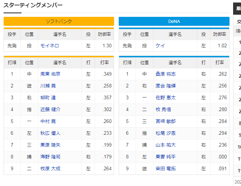Open pitcher モイネロ player page
241x186 pixels.
click(x=49, y=46)
